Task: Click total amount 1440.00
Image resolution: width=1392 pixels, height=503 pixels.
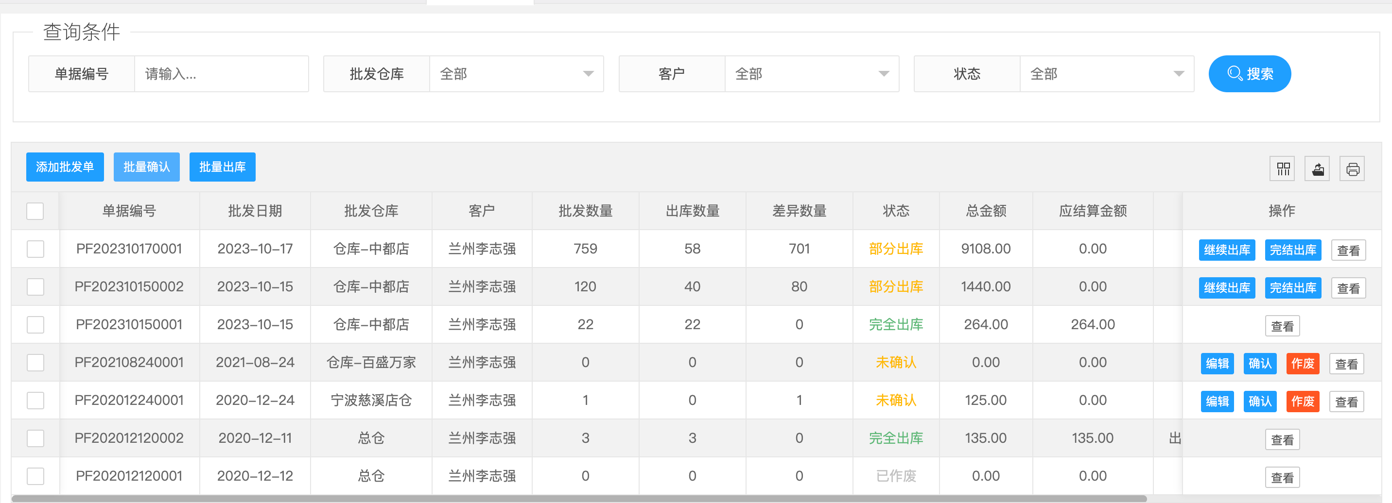Action: 986,286
